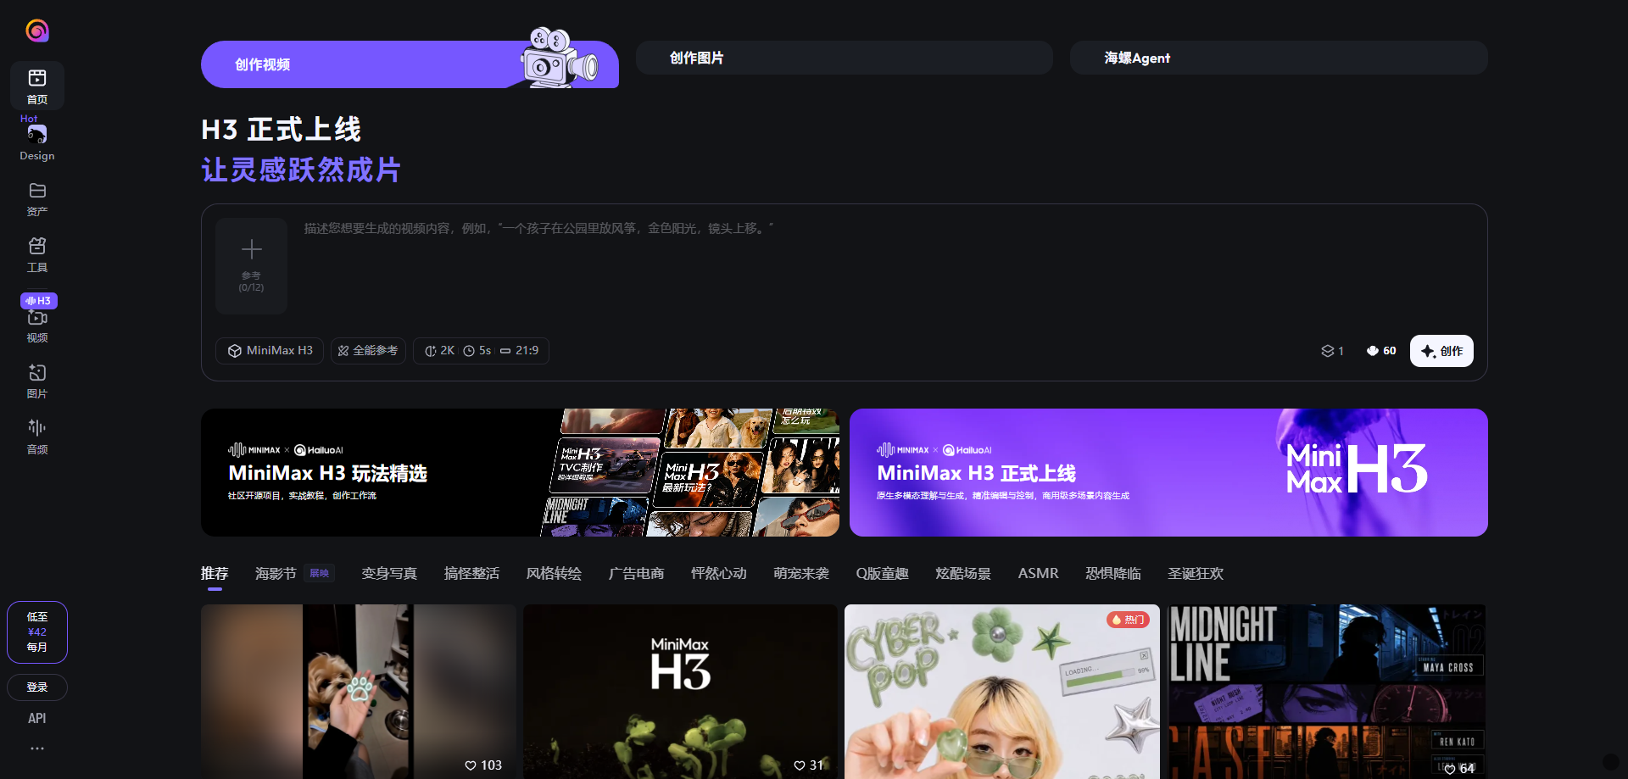Click the 让灵感跃然成片 headline text
The height and width of the screenshot is (779, 1628).
(x=301, y=170)
